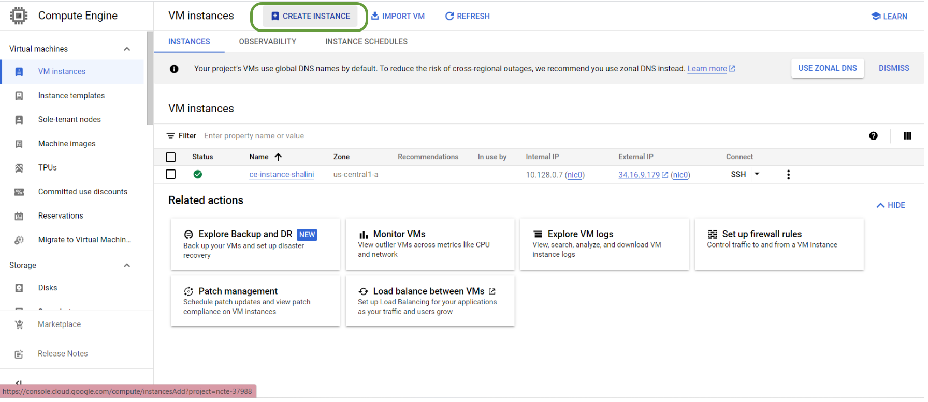The height and width of the screenshot is (402, 928).
Task: Open the Monitor VMs card
Action: coord(430,244)
